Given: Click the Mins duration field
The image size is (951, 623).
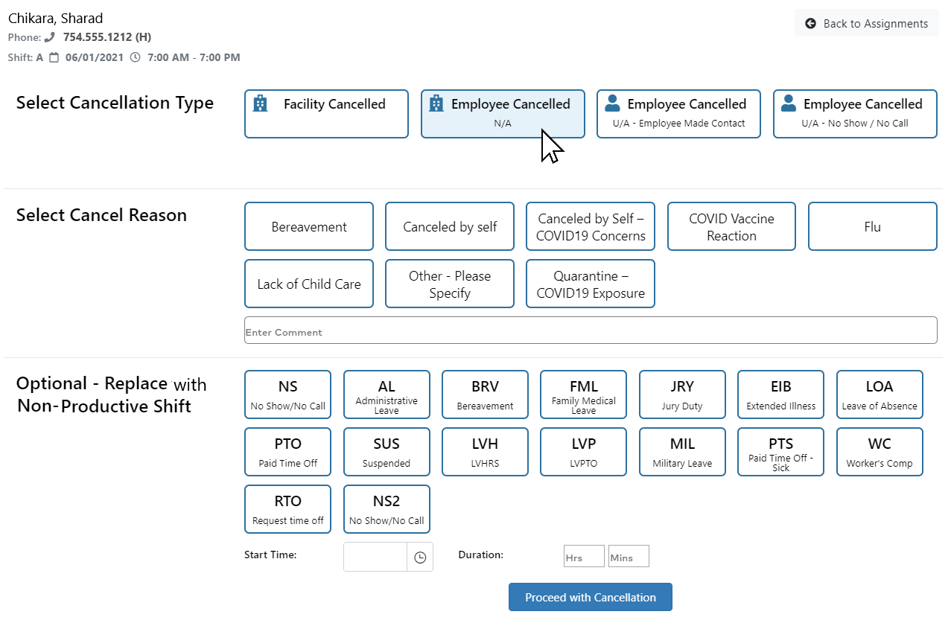Looking at the screenshot, I should (628, 556).
